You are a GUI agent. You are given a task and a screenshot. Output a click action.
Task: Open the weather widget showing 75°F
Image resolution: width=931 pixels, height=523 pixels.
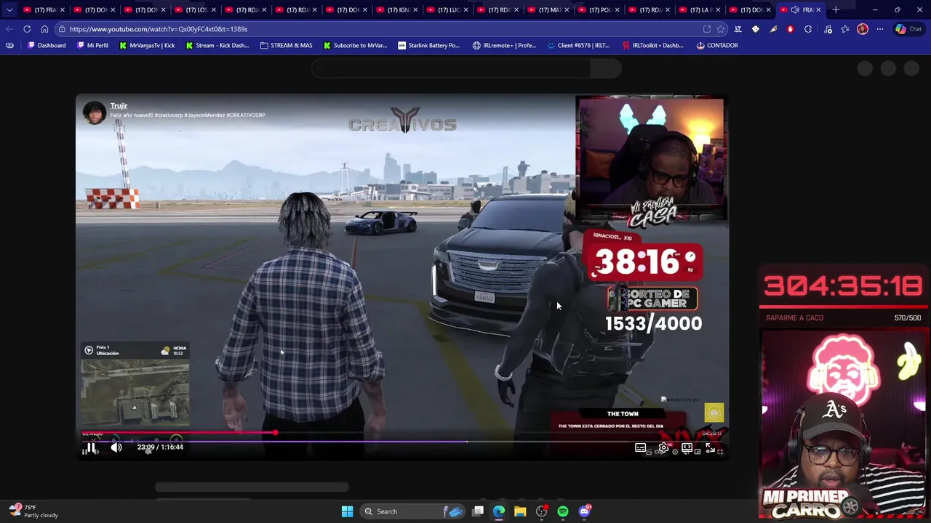(x=33, y=511)
